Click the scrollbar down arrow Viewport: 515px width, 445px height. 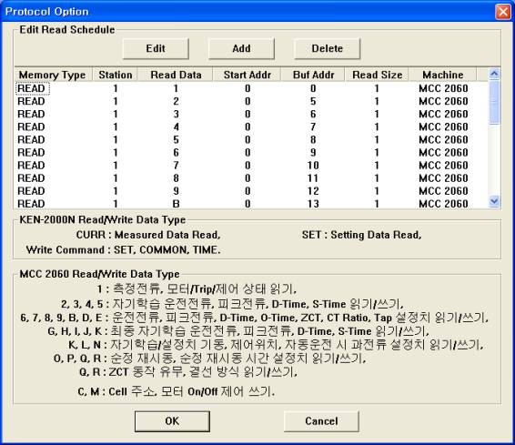[x=494, y=201]
